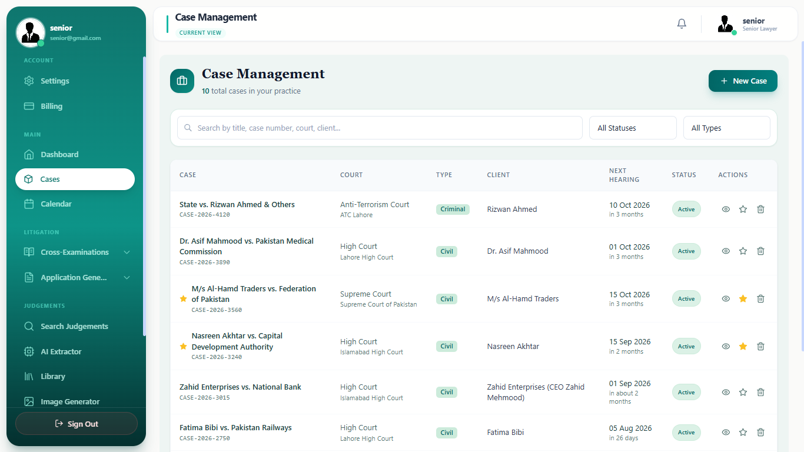Expand the Application Generator submenu
The height and width of the screenshot is (452, 804).
75,277
